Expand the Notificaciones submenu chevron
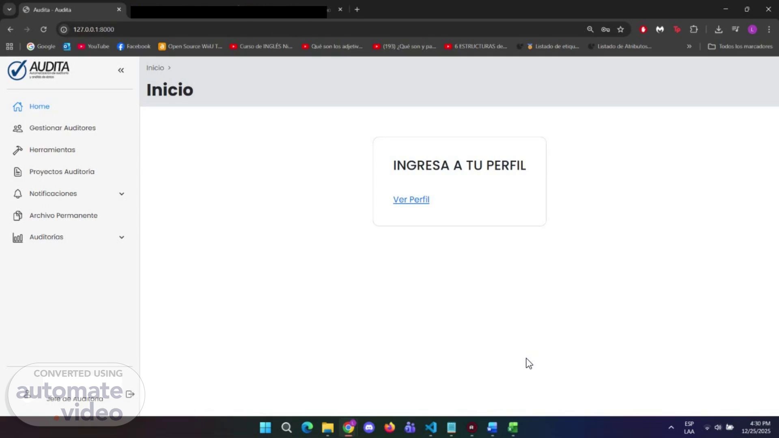 click(121, 194)
